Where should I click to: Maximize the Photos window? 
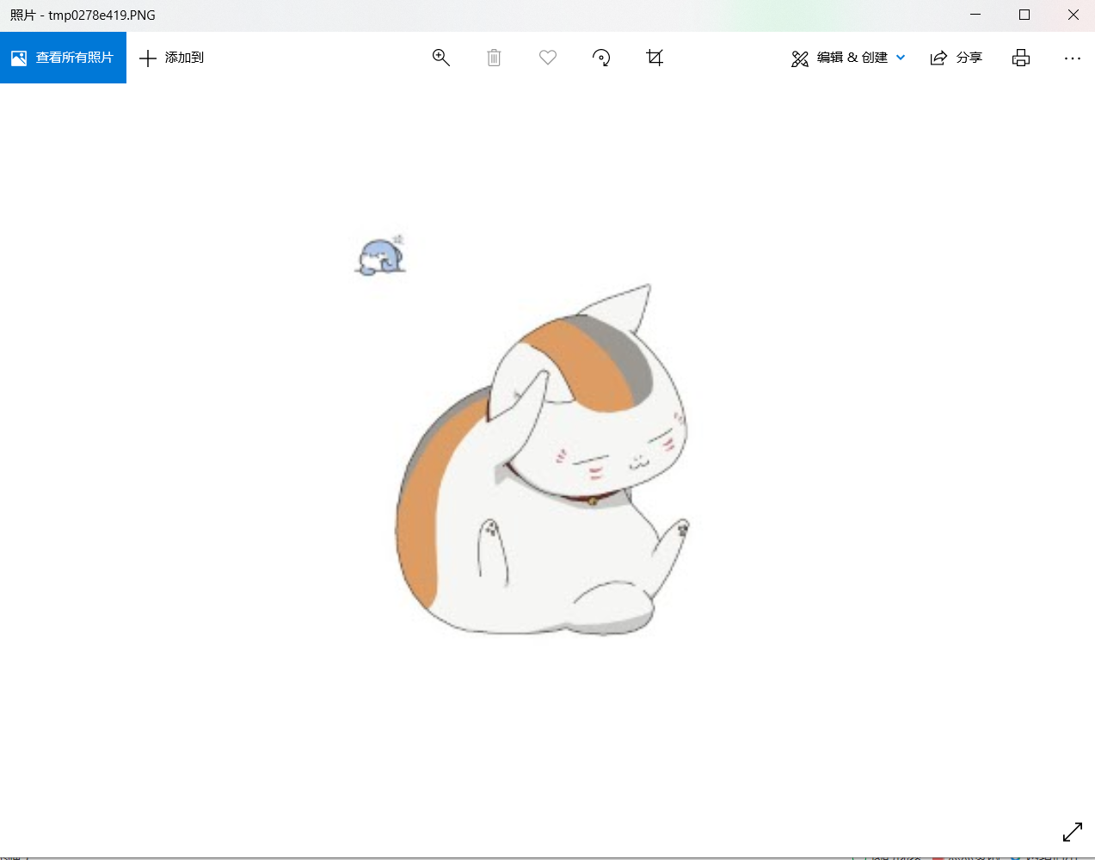pyautogui.click(x=1024, y=15)
